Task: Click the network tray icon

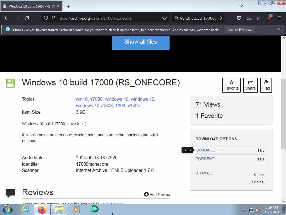Action: pos(251,210)
